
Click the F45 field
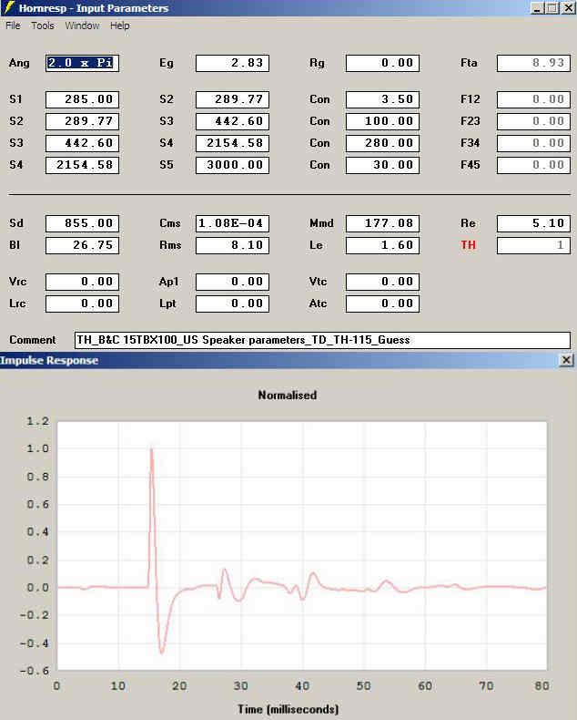click(533, 165)
